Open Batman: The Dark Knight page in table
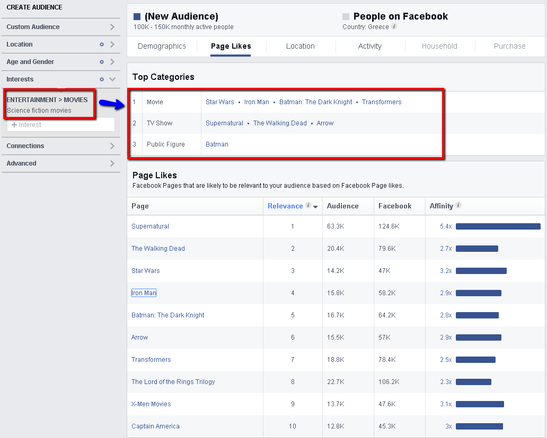The height and width of the screenshot is (438, 547). click(168, 315)
